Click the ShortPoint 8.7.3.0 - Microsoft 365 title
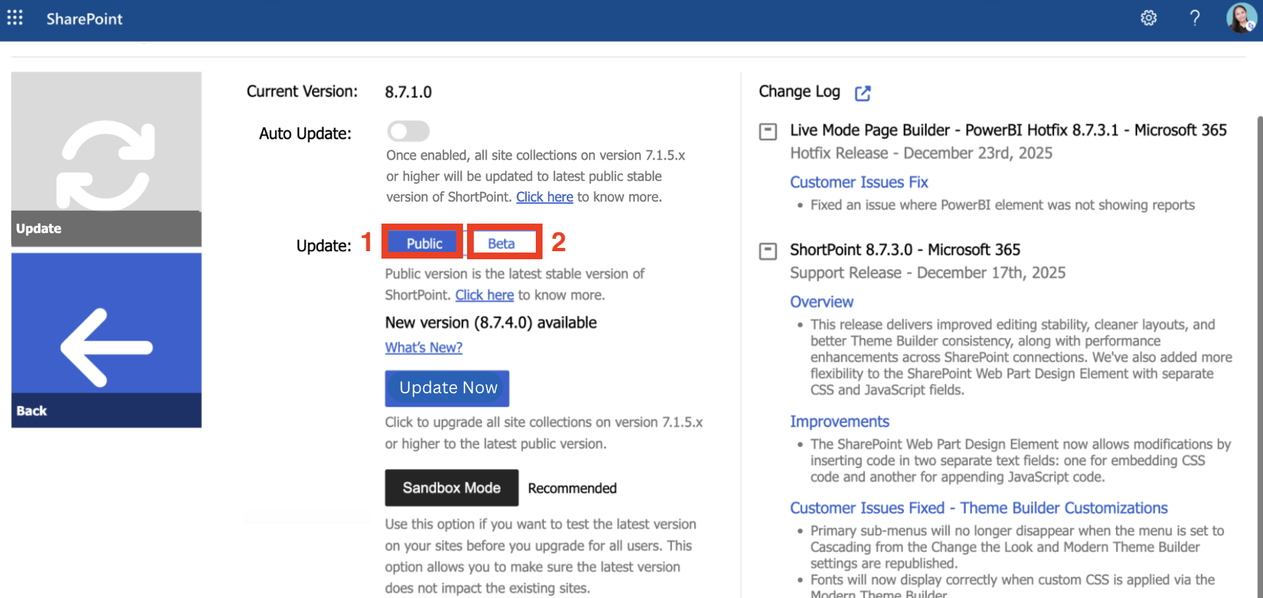 coord(905,250)
